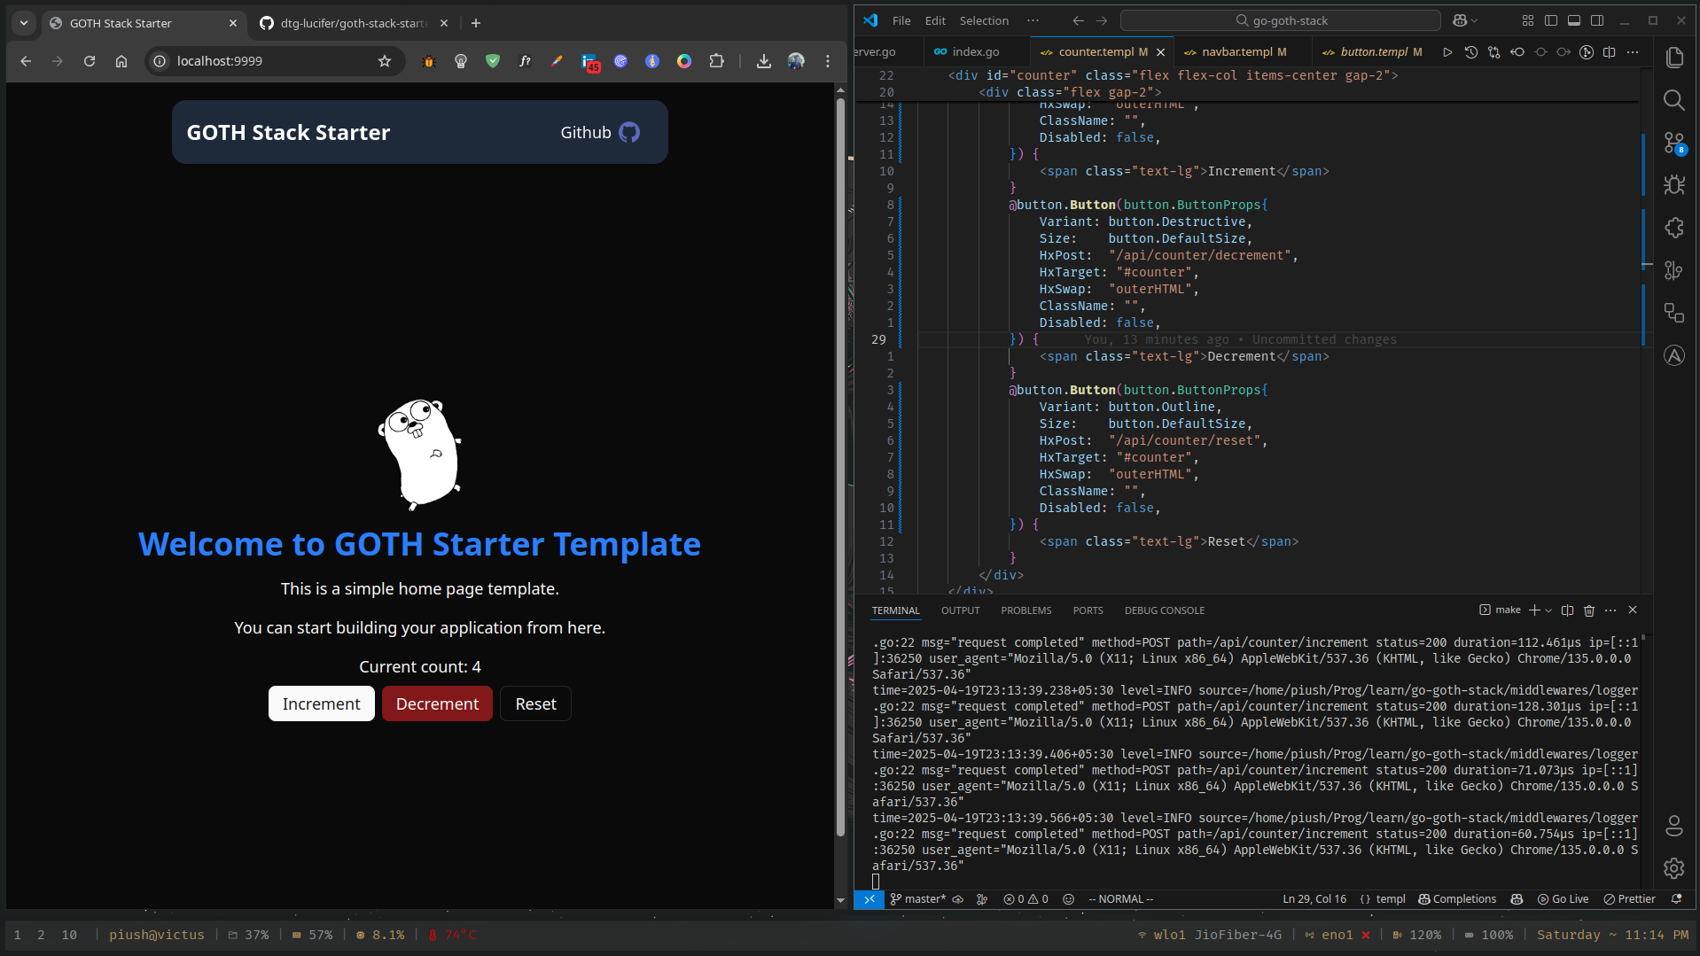This screenshot has height=956, width=1700.
Task: Toggle the secondary side bar layout control
Action: click(1598, 20)
